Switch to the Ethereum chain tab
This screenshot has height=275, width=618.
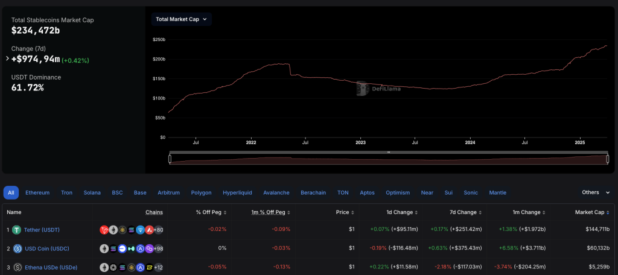pos(37,192)
